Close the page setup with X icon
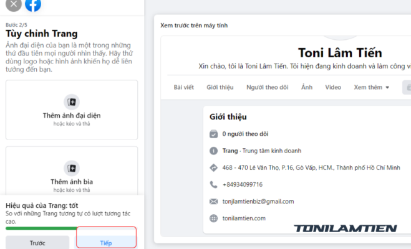411x249 pixels. pos(14,4)
